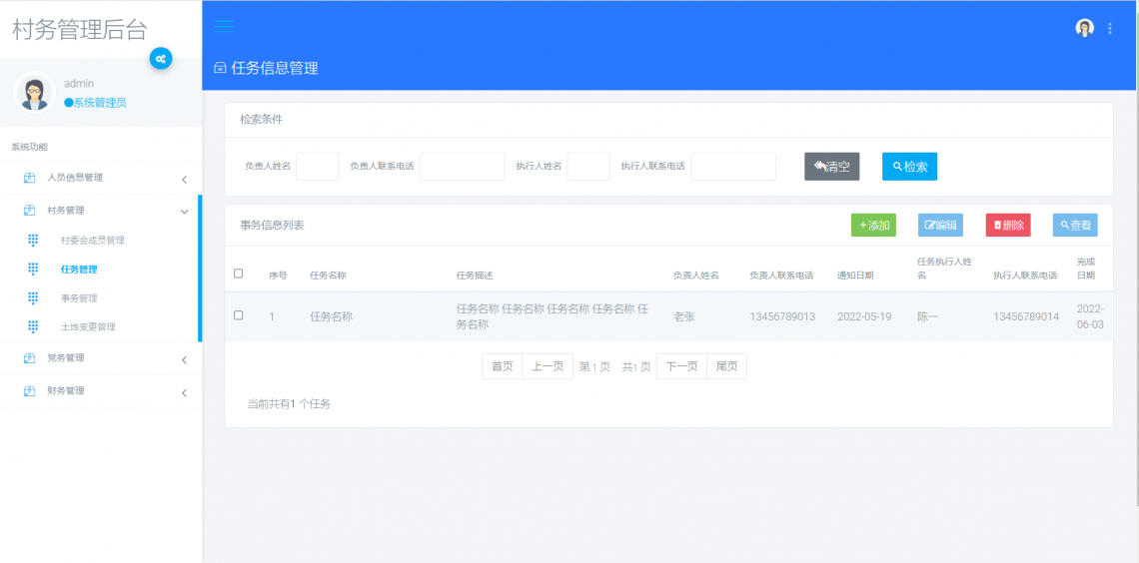Image resolution: width=1139 pixels, height=563 pixels.
Task: Click the grid icon beside 事务管理
Action: tap(33, 298)
